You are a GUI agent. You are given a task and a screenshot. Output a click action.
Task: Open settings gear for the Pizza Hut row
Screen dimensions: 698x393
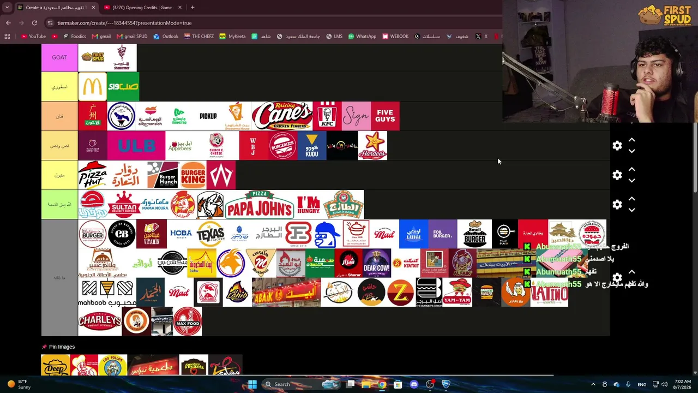click(617, 175)
